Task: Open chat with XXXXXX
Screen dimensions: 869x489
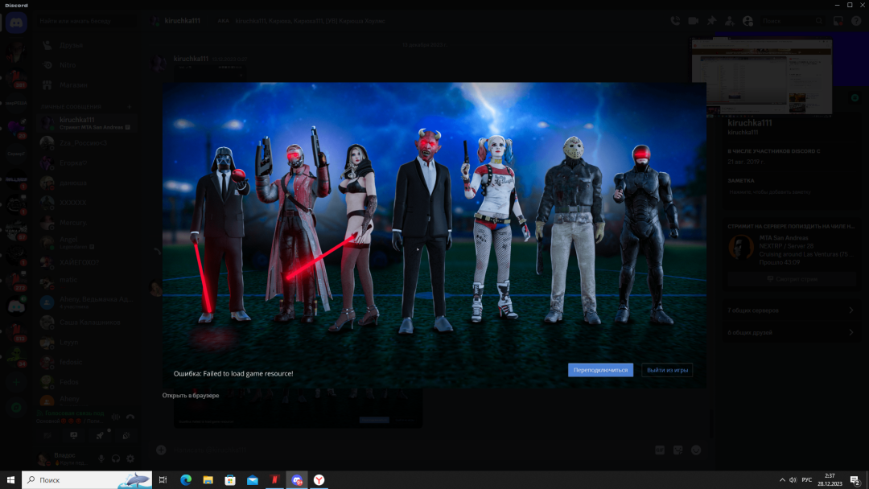Action: pyautogui.click(x=86, y=203)
